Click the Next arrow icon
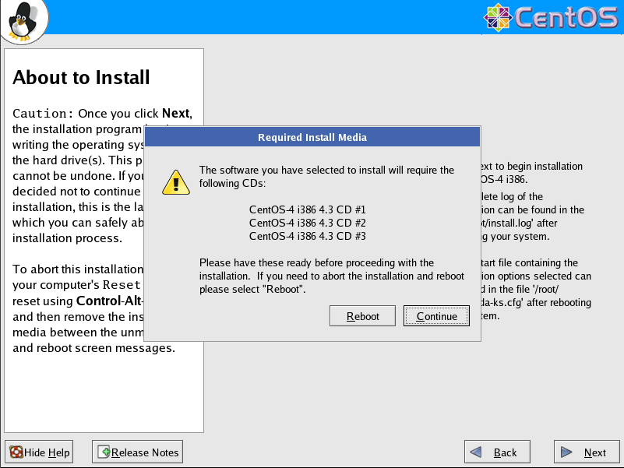624x468 pixels. (566, 452)
